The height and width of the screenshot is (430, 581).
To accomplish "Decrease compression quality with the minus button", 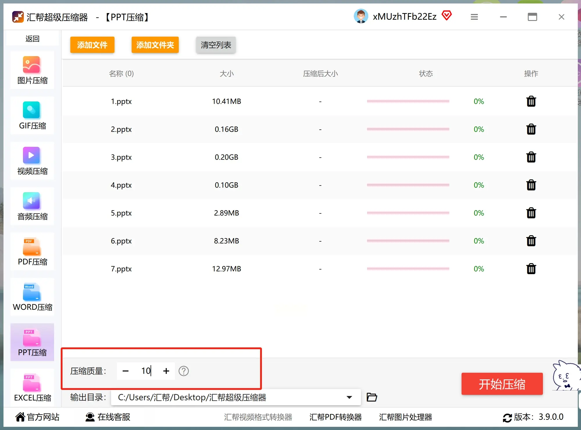I will [126, 371].
